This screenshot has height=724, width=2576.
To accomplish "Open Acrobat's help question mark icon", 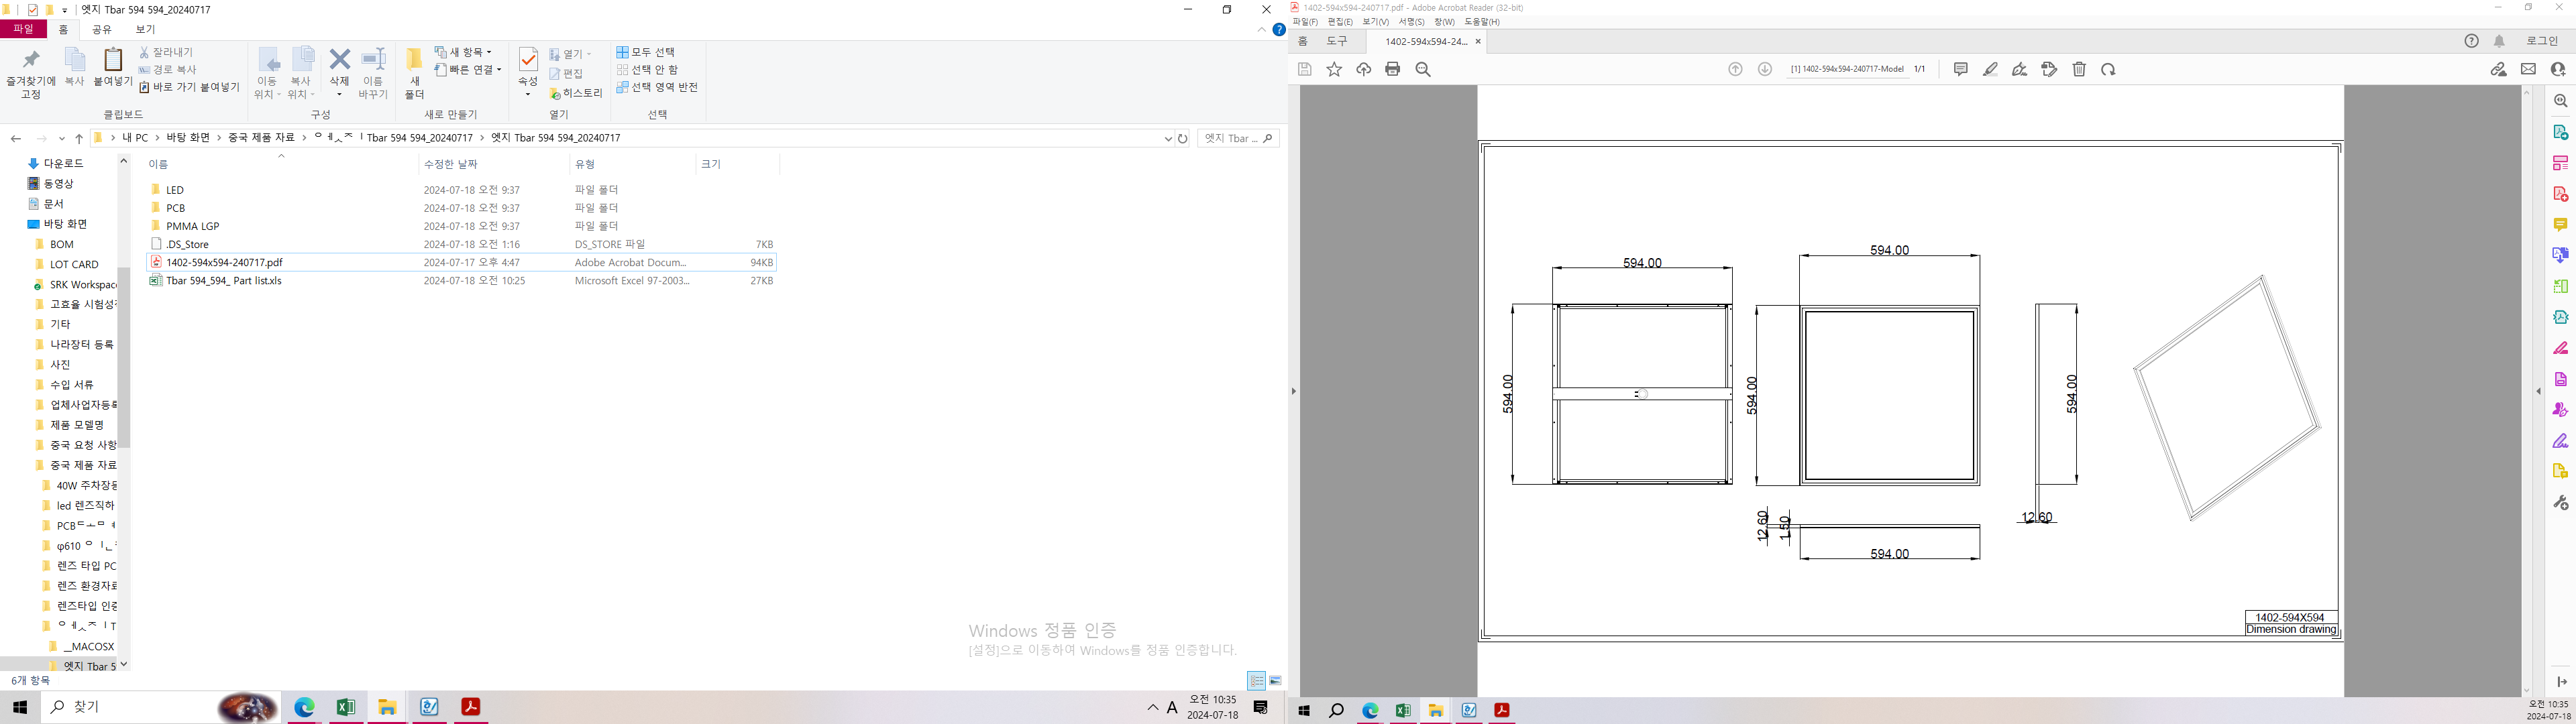I will [x=2471, y=41].
